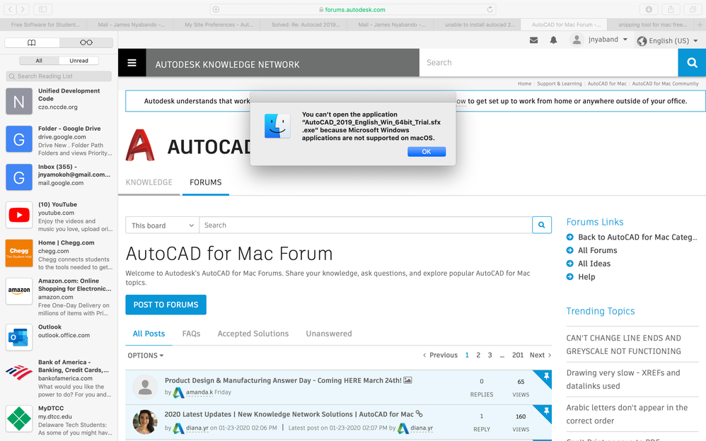706x441 pixels.
Task: Click the board search magnifier button
Action: click(x=542, y=225)
